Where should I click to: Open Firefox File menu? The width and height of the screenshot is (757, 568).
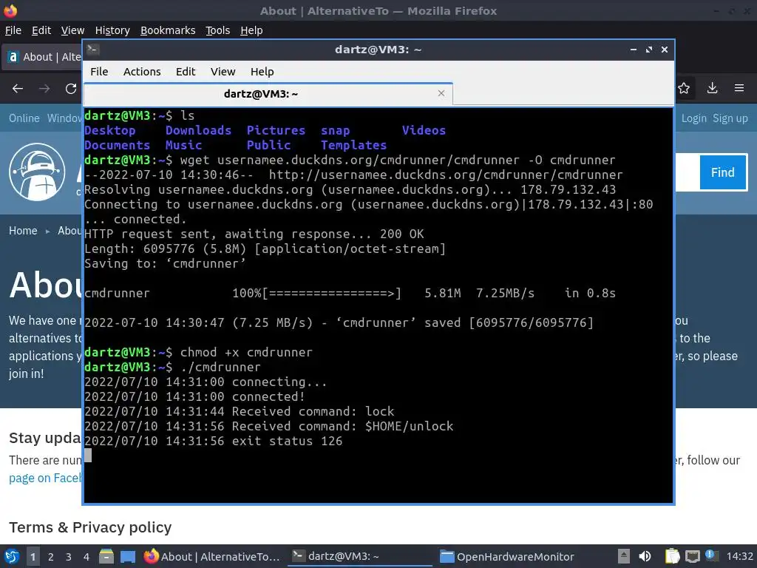pyautogui.click(x=13, y=30)
